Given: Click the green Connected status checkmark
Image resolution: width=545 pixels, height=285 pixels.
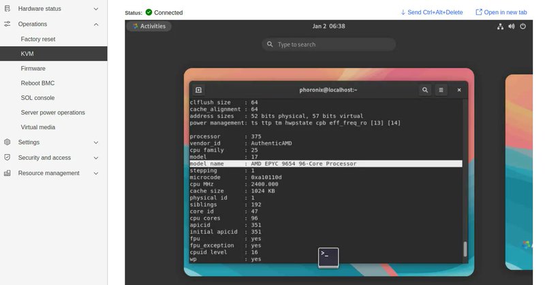Looking at the screenshot, I should click(149, 12).
